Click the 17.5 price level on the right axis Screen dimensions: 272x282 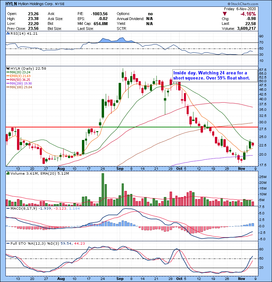point(263,165)
